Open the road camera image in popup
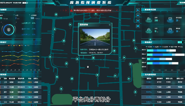This screenshot has height=106, width=185. tap(95, 37)
